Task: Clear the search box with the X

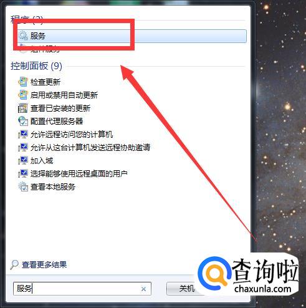Action: point(143,289)
